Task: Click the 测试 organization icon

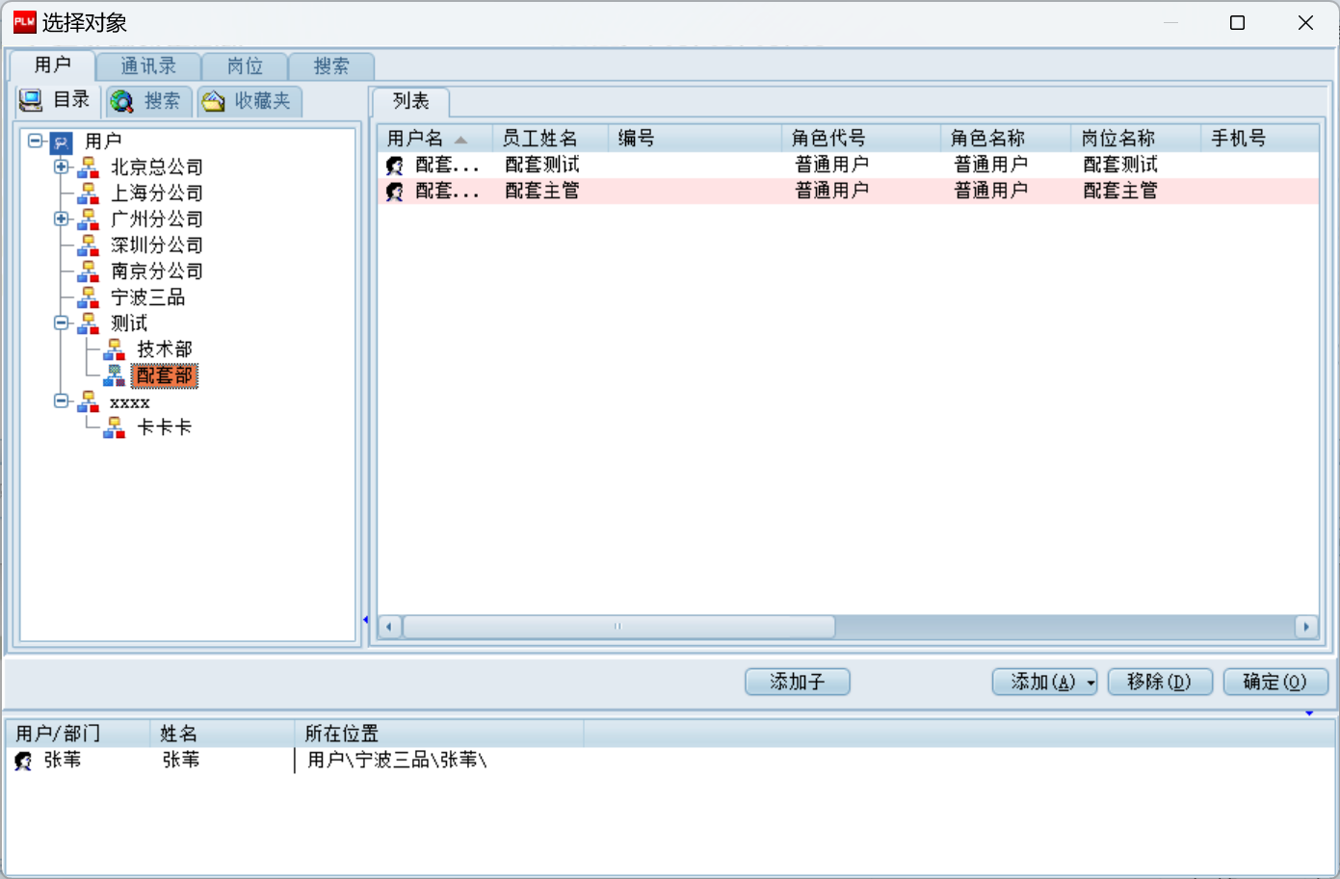Action: click(88, 323)
